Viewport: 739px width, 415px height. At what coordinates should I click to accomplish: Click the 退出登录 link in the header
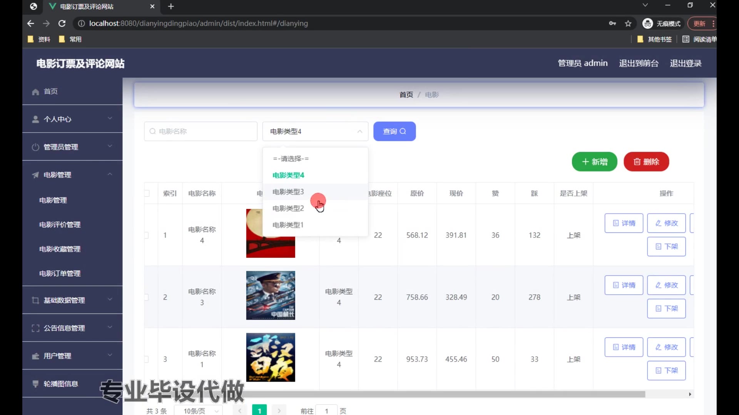[685, 63]
